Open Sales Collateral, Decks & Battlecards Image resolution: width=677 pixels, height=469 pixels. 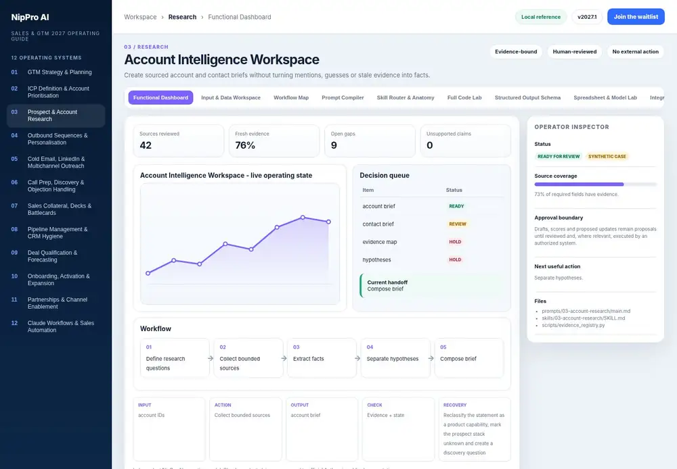point(56,209)
